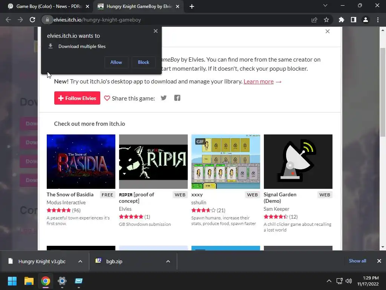
Task: Open The Snow of Basidia thumbnail
Action: (81, 162)
